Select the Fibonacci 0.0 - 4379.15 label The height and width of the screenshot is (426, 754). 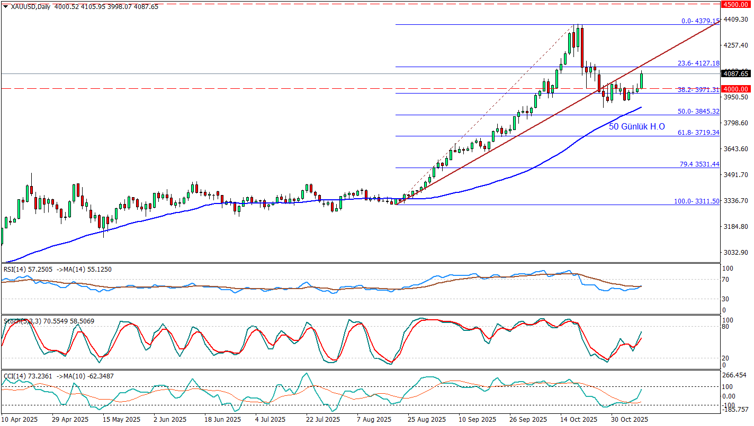click(x=699, y=21)
